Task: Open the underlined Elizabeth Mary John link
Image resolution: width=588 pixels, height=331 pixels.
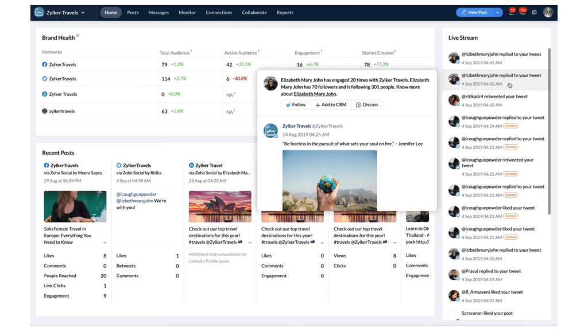Action: (315, 94)
